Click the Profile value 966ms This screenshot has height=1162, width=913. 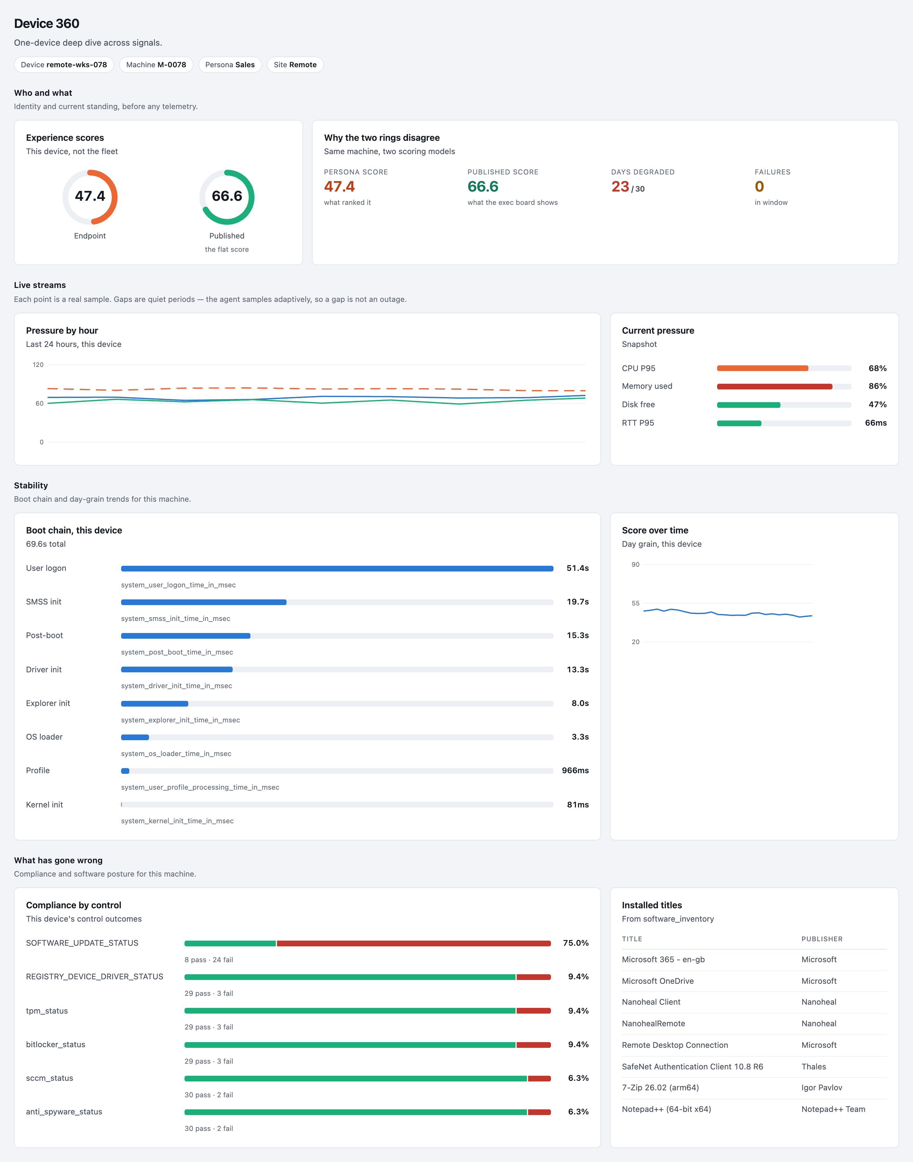click(575, 771)
